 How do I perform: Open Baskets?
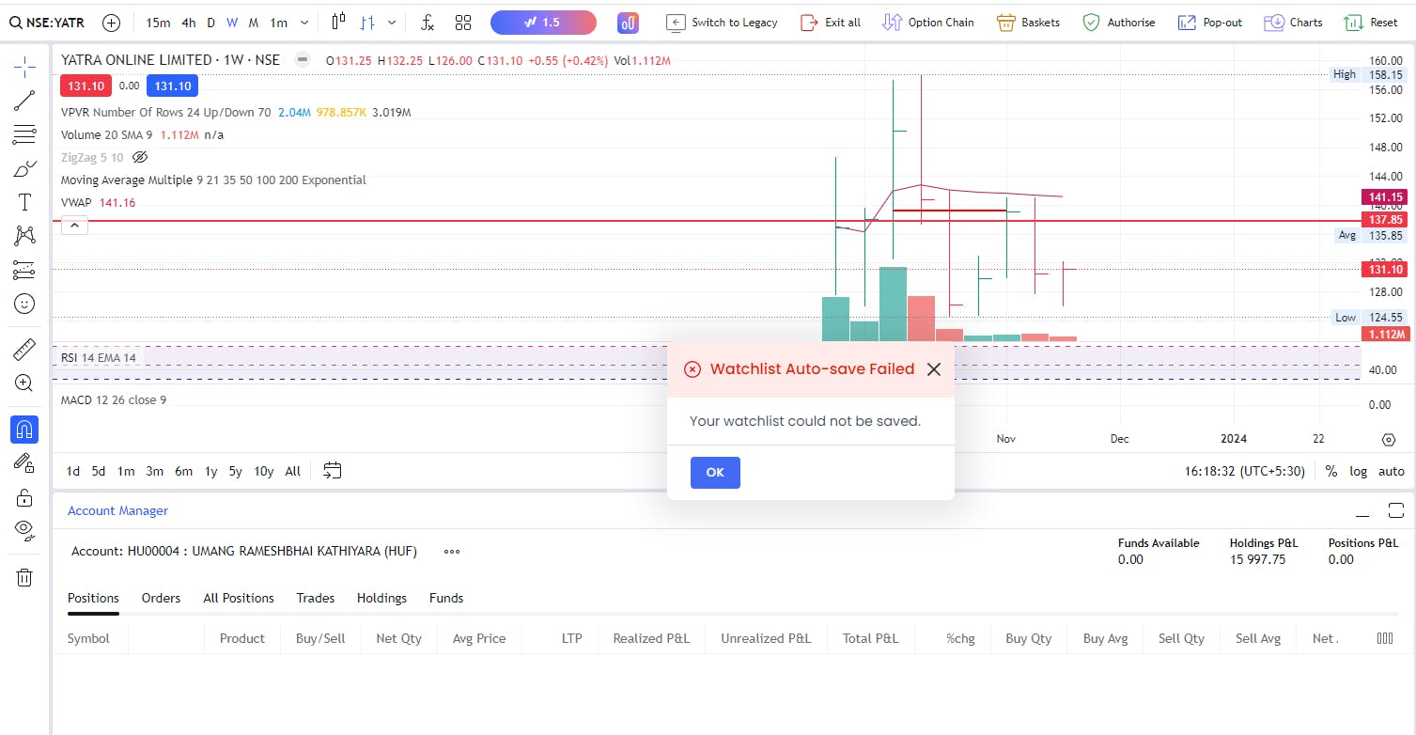tap(1028, 23)
